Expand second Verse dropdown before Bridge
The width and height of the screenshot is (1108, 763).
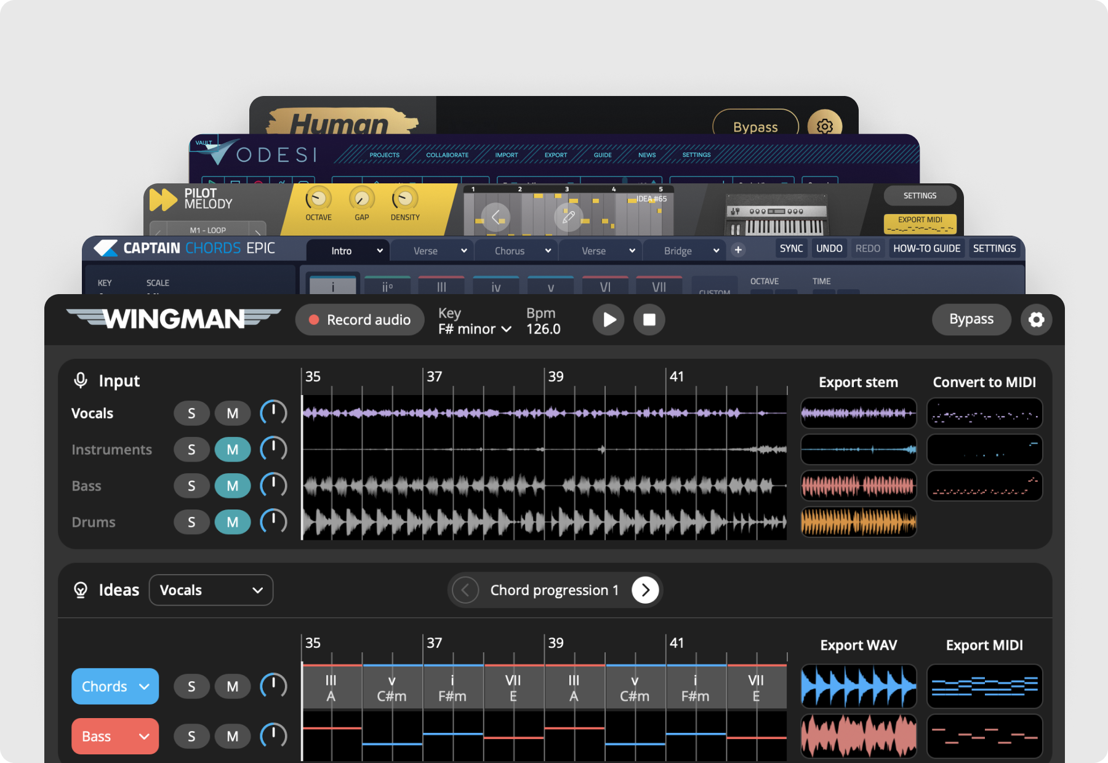632,250
